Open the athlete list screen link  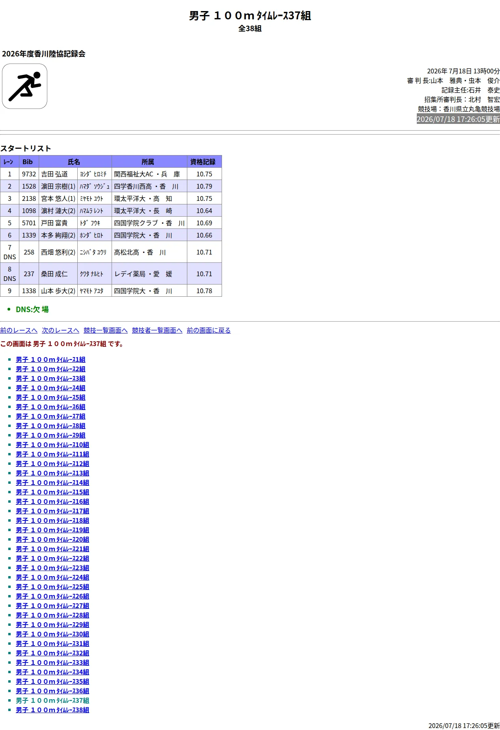tap(157, 330)
